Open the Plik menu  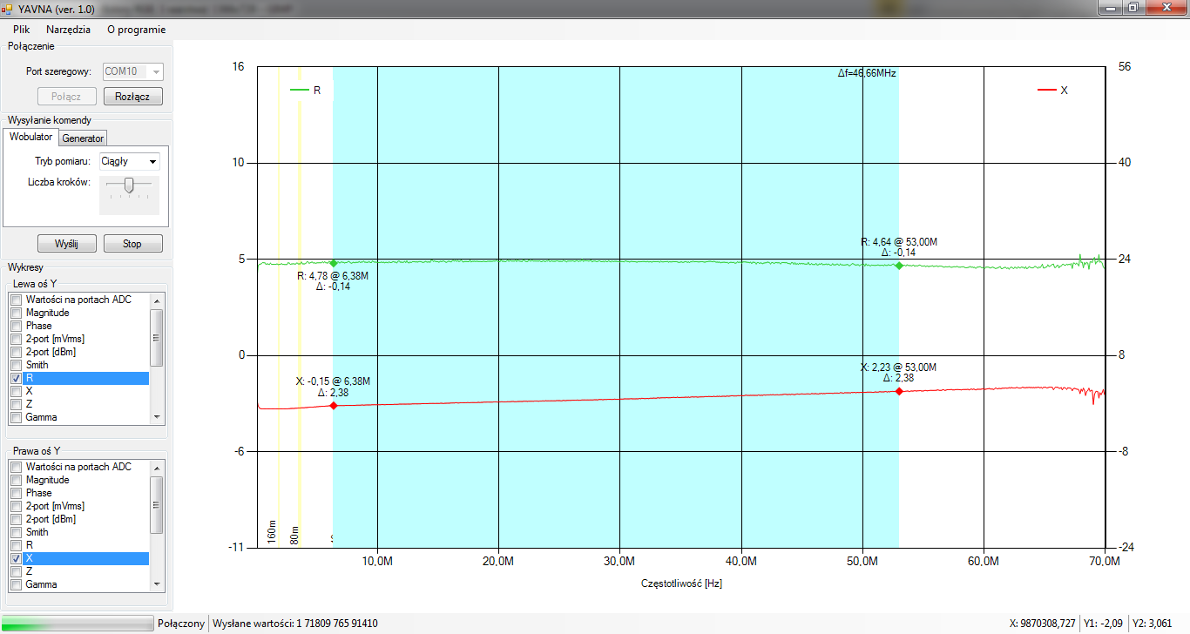(x=22, y=29)
